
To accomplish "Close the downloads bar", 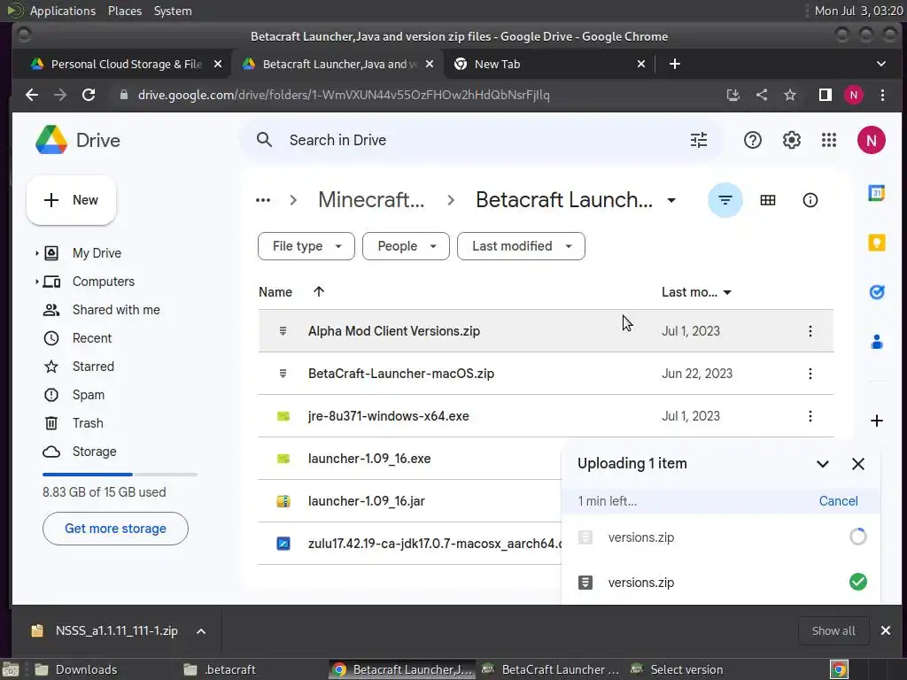I will [x=885, y=630].
